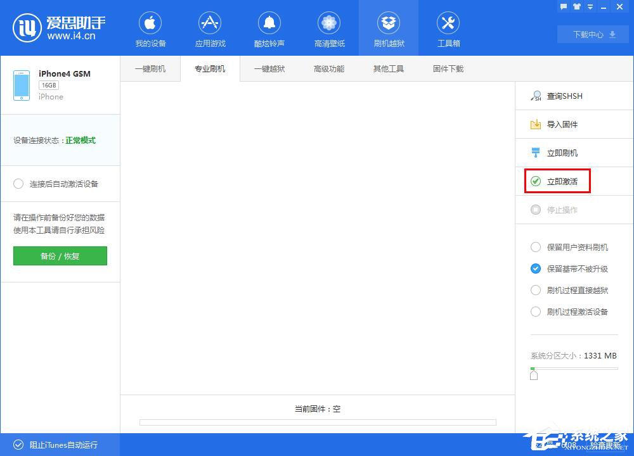Open 酷炫铃声 ringtones panel
Viewport: 634px width, 456px height.
pos(269,28)
